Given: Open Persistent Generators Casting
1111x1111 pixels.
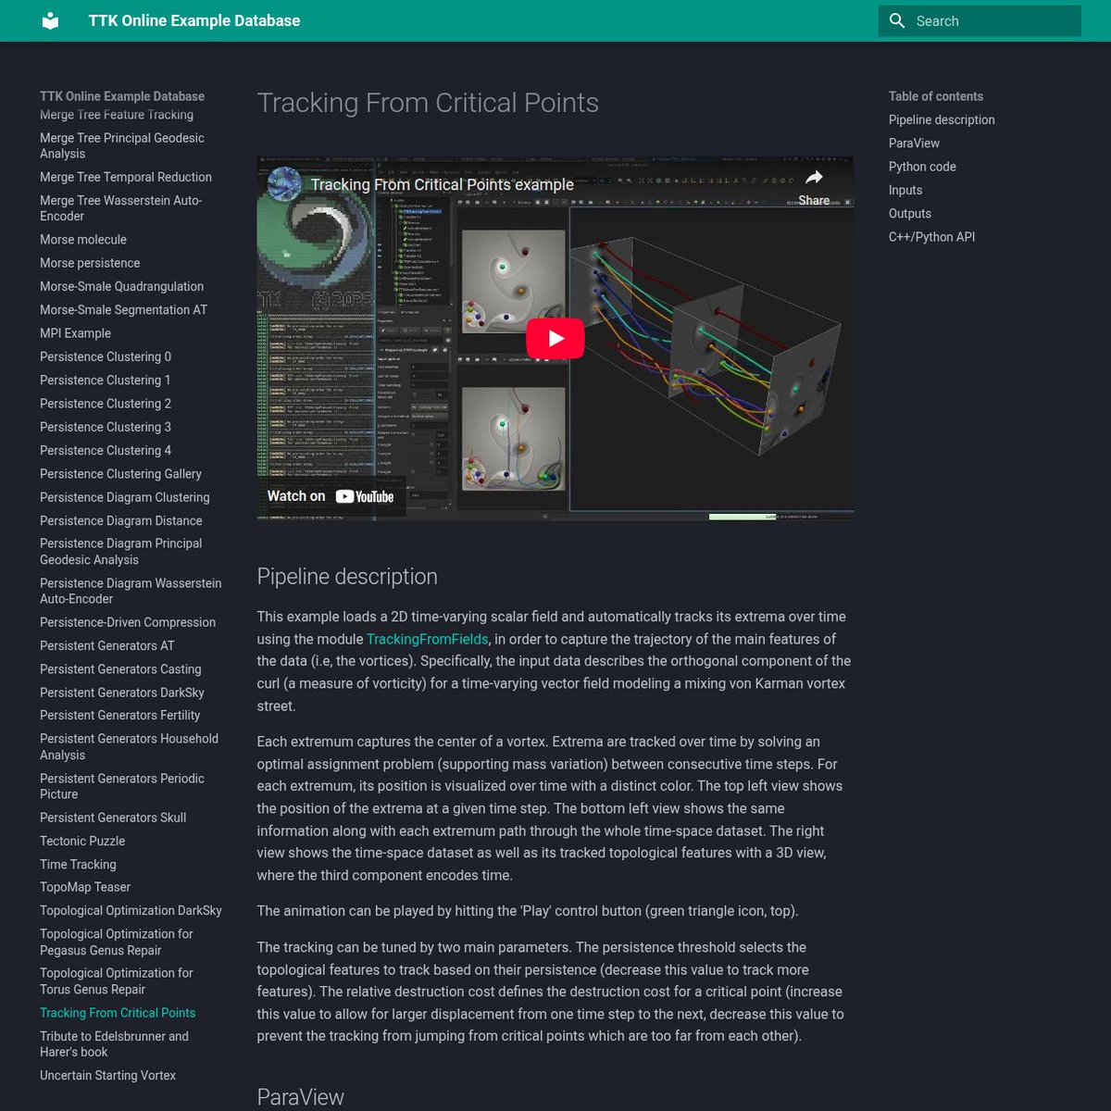Looking at the screenshot, I should (120, 668).
